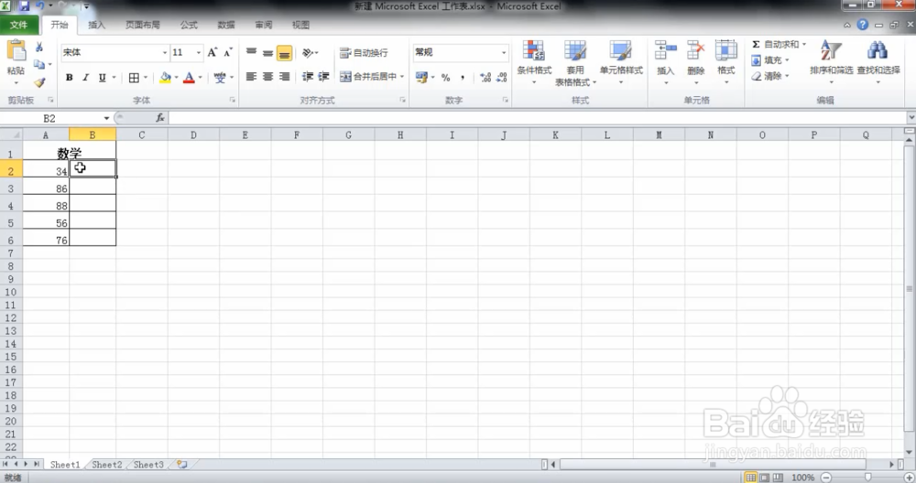Viewport: 916px width, 483px height.
Task: Toggle middle vertical alignment
Action: tap(267, 52)
